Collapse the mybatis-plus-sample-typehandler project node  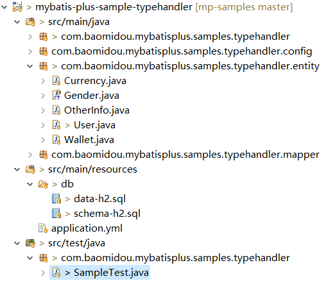4,7
